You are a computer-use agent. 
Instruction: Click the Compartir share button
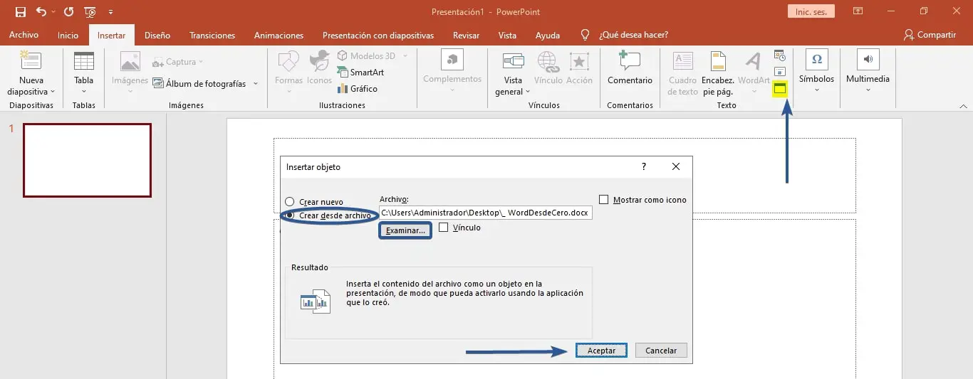[930, 35]
